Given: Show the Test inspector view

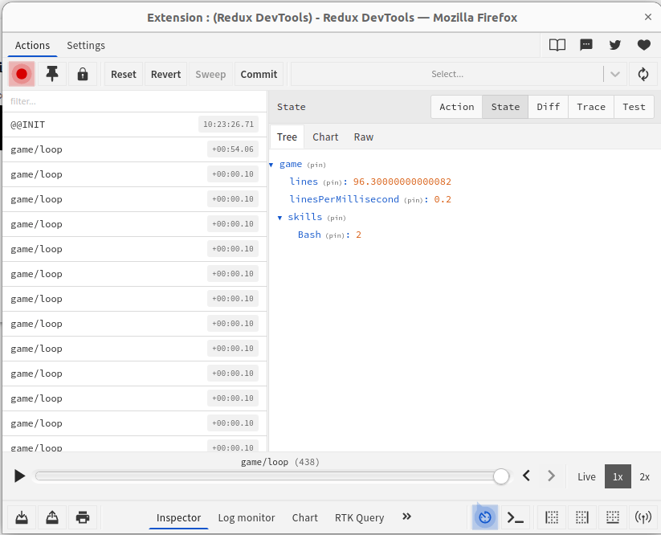Looking at the screenshot, I should tap(634, 107).
